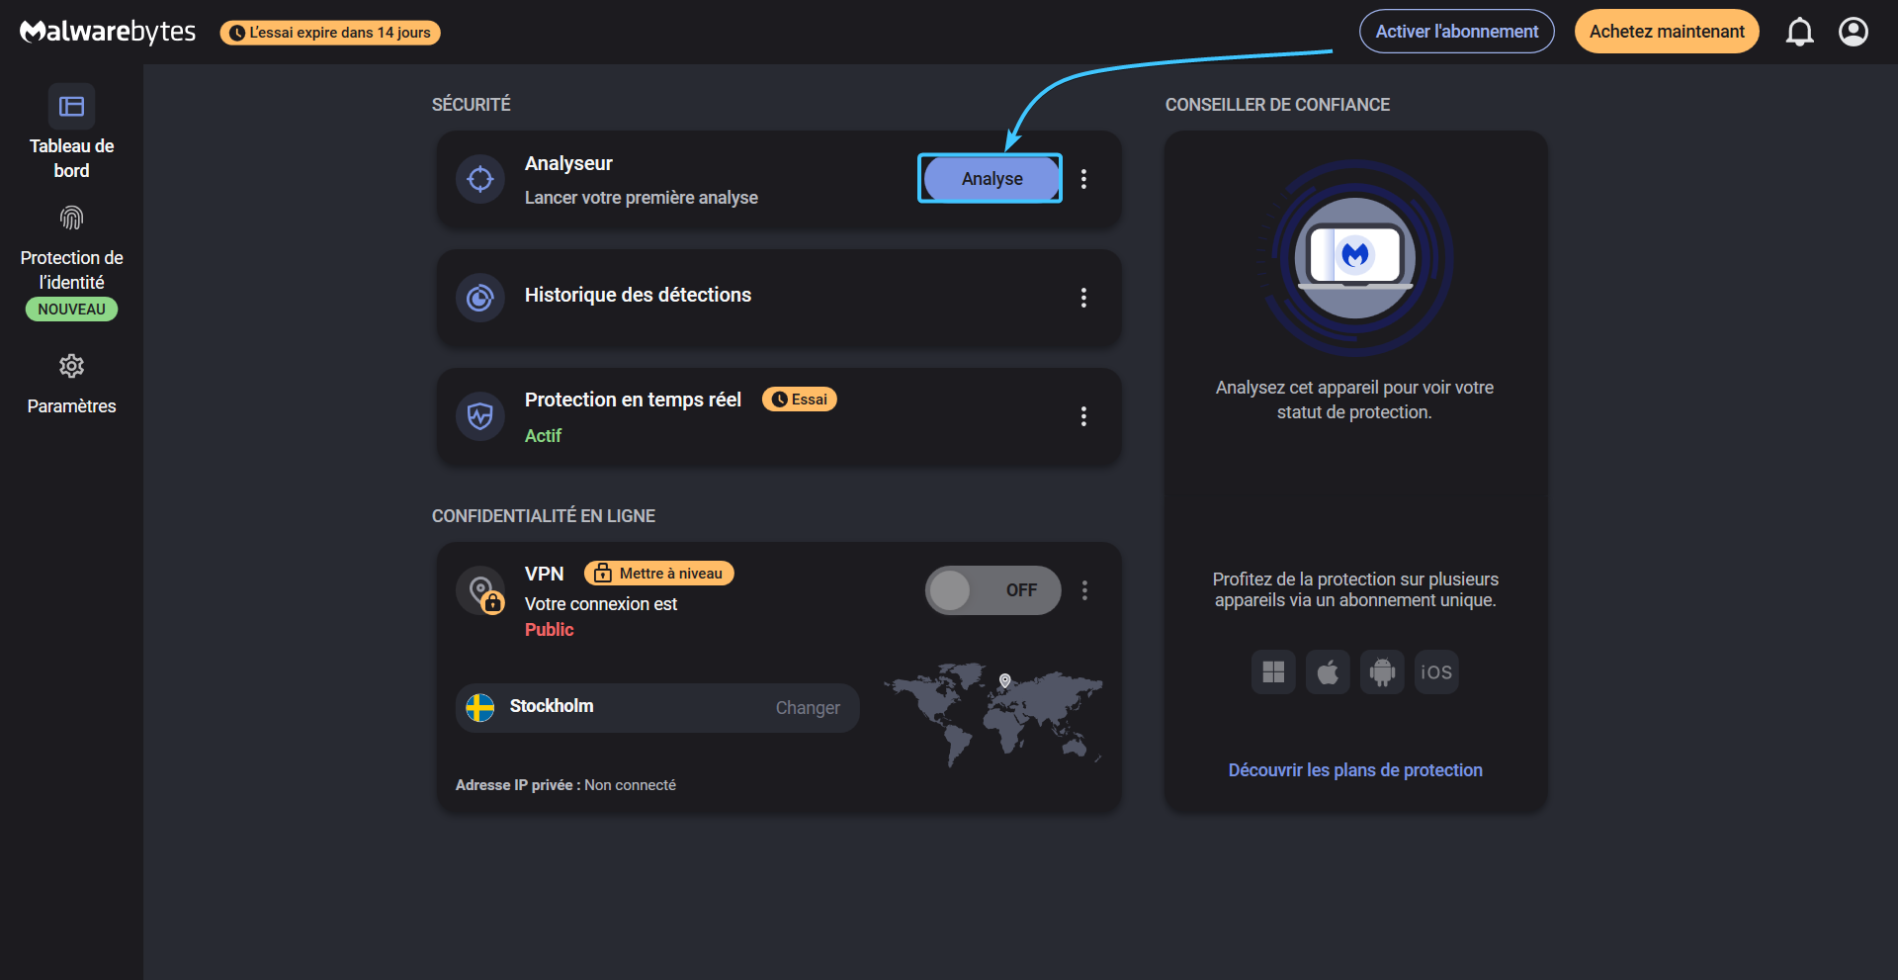This screenshot has width=1898, height=980.
Task: Click the Malwarebytes logo
Action: (x=108, y=32)
